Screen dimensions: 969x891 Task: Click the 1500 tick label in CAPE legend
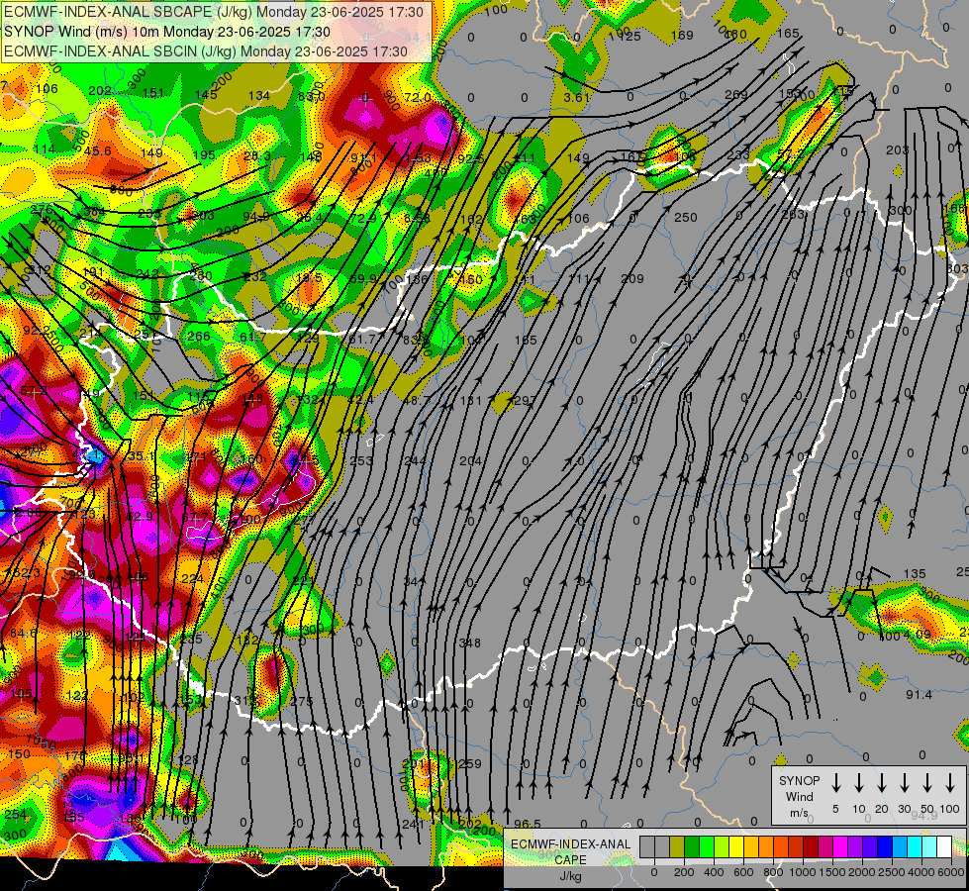pos(832,872)
